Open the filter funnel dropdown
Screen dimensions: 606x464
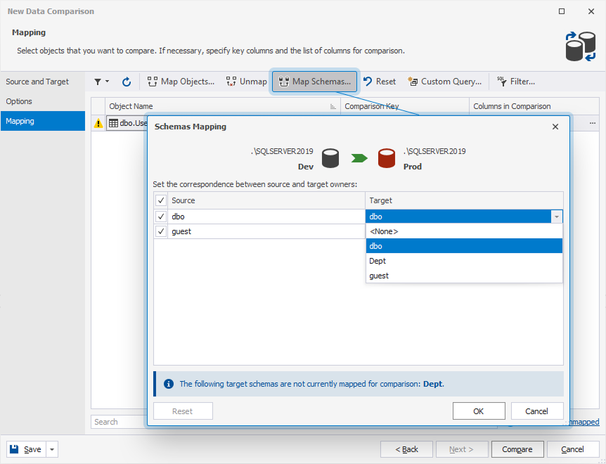click(101, 82)
